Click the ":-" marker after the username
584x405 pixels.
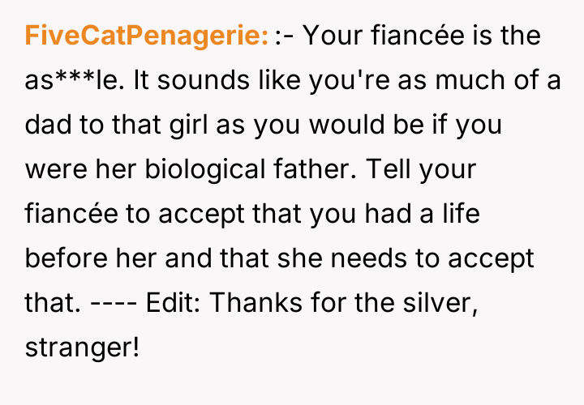click(284, 36)
